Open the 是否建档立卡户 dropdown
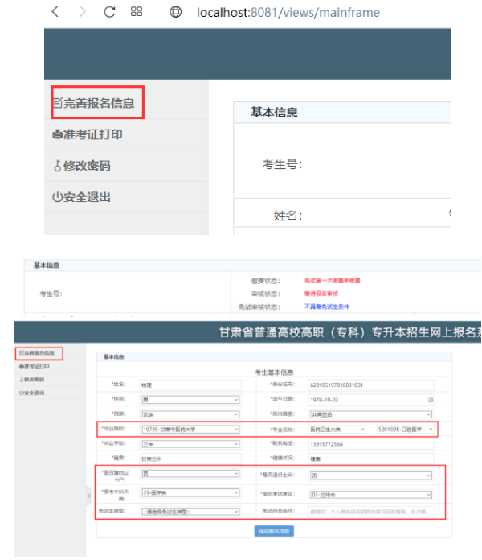Viewport: 482px width, 560px height. (190, 474)
